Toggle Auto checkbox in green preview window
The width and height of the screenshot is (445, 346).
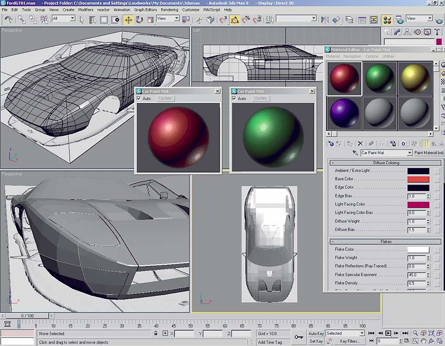234,99
